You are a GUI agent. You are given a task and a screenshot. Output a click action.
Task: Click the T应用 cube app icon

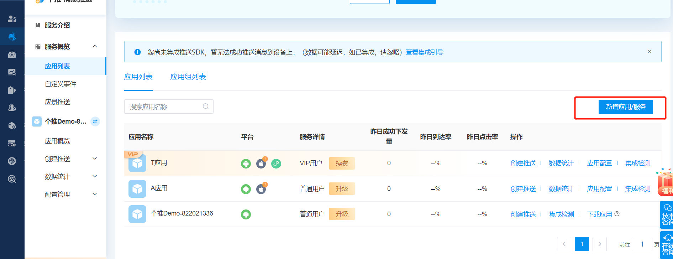[137, 163]
